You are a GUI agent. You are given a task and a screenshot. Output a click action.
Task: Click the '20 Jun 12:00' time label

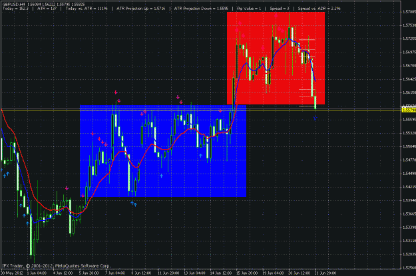click(x=299, y=273)
